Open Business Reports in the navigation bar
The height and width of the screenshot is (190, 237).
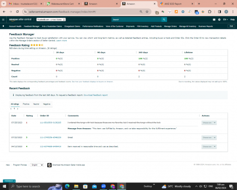206,26
